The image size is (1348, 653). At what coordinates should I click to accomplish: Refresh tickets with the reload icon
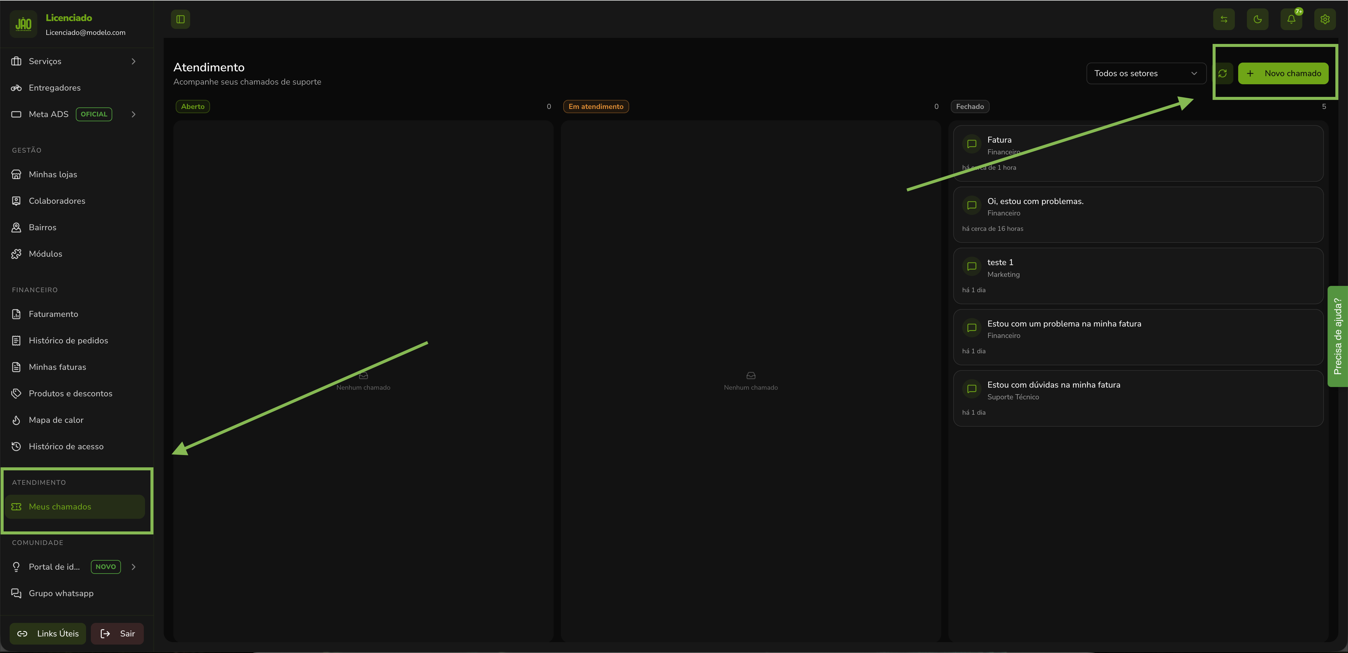[1223, 74]
